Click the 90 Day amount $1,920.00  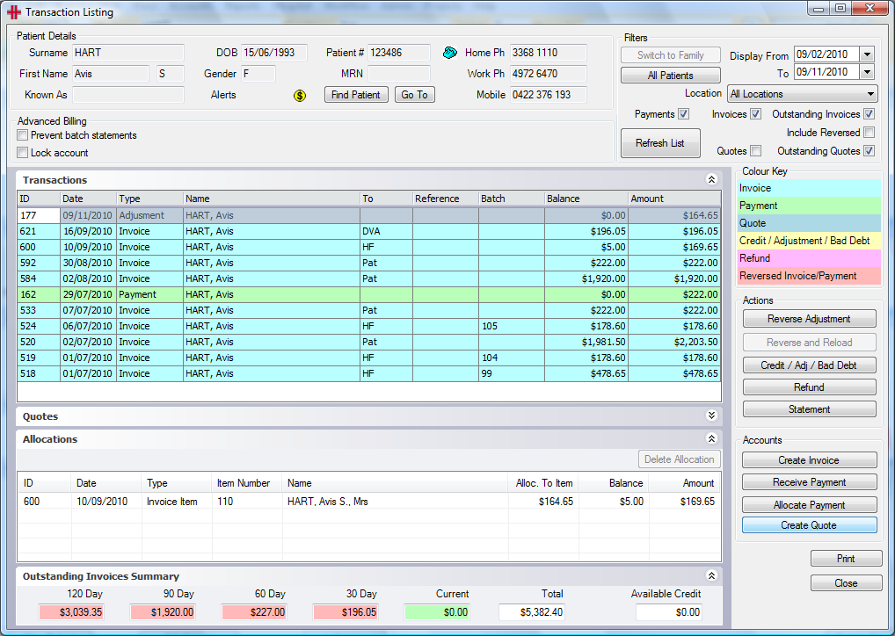(x=163, y=612)
